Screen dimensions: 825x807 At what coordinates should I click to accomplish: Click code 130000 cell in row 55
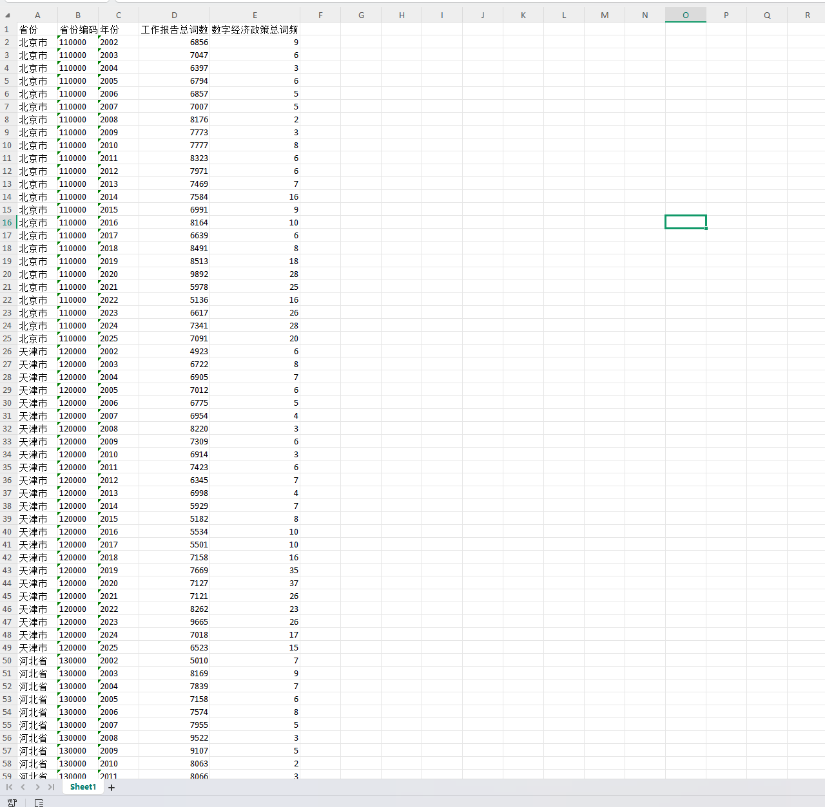coord(78,725)
